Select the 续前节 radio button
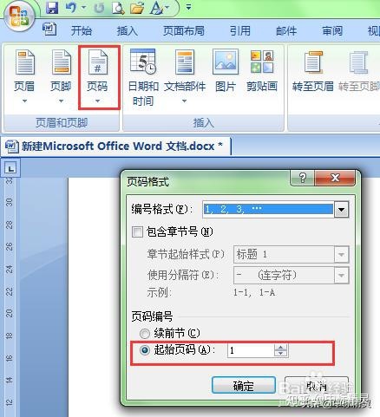380x417 pixels. point(145,334)
